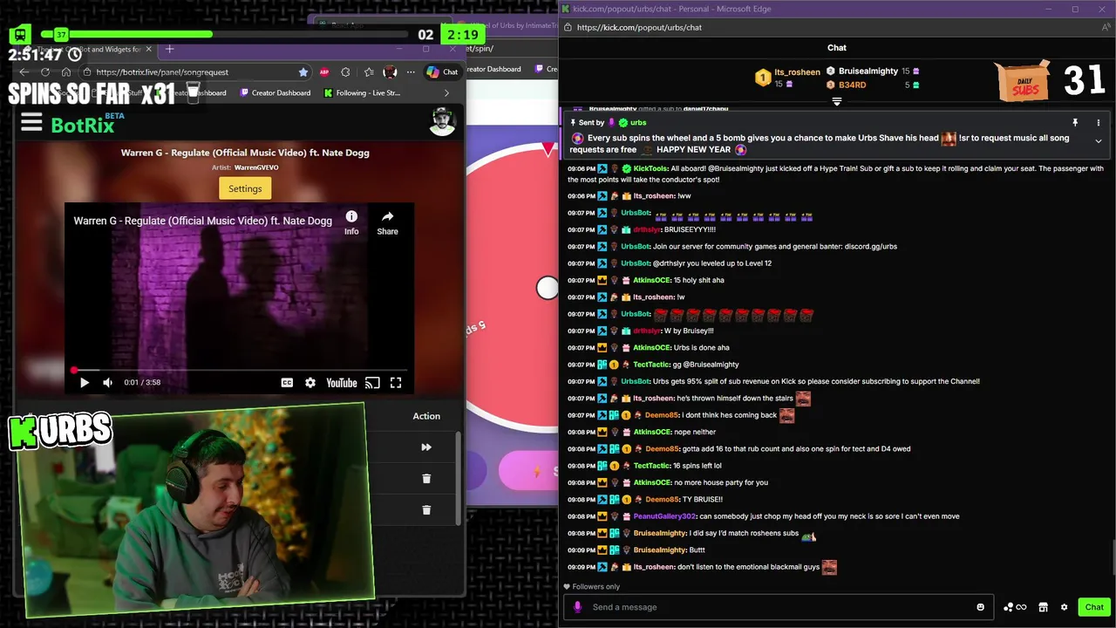Open the browser extensions puzzle icon
This screenshot has height=628, width=1116.
346,72
